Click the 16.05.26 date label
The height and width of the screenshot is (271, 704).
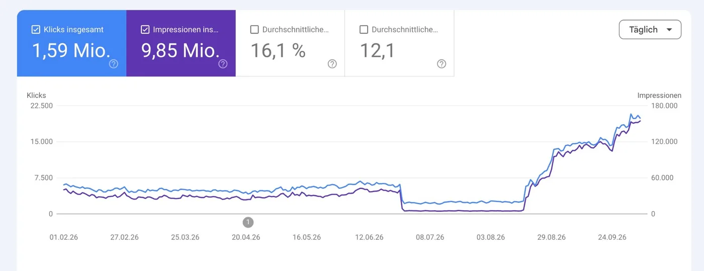pos(307,237)
